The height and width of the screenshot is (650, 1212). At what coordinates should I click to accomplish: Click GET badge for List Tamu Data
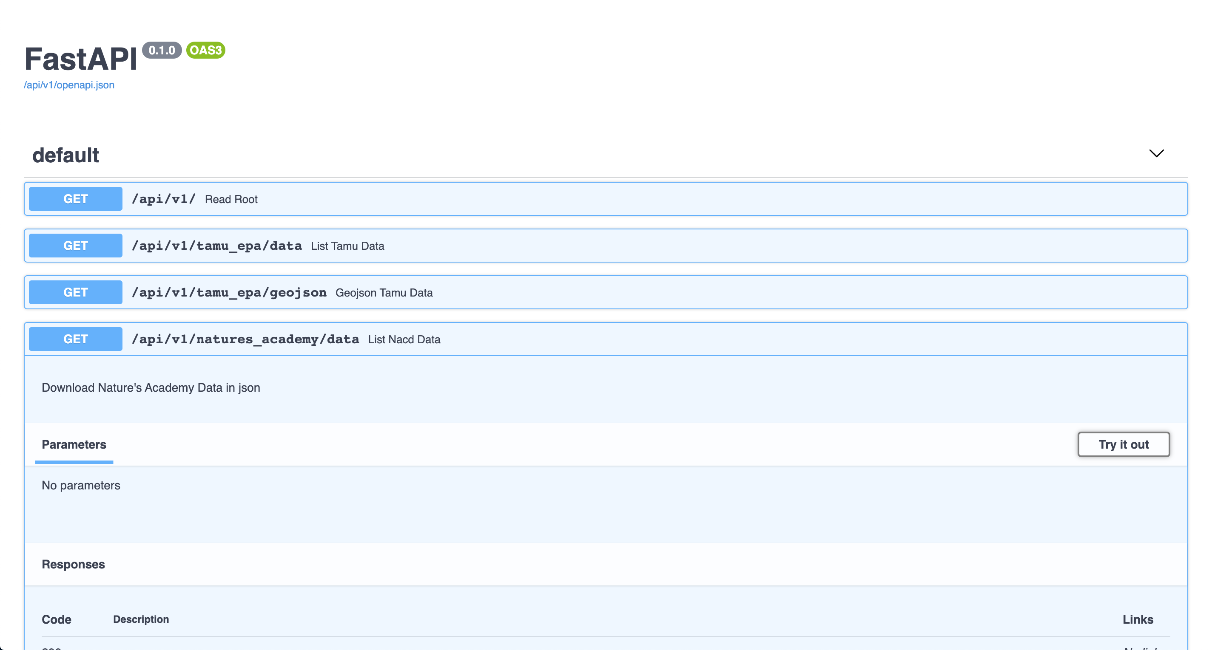[75, 246]
